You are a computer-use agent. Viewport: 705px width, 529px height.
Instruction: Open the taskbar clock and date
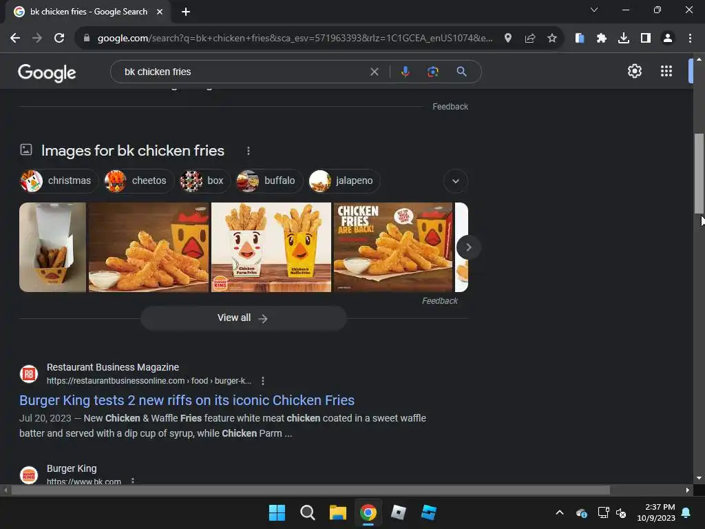(x=656, y=512)
